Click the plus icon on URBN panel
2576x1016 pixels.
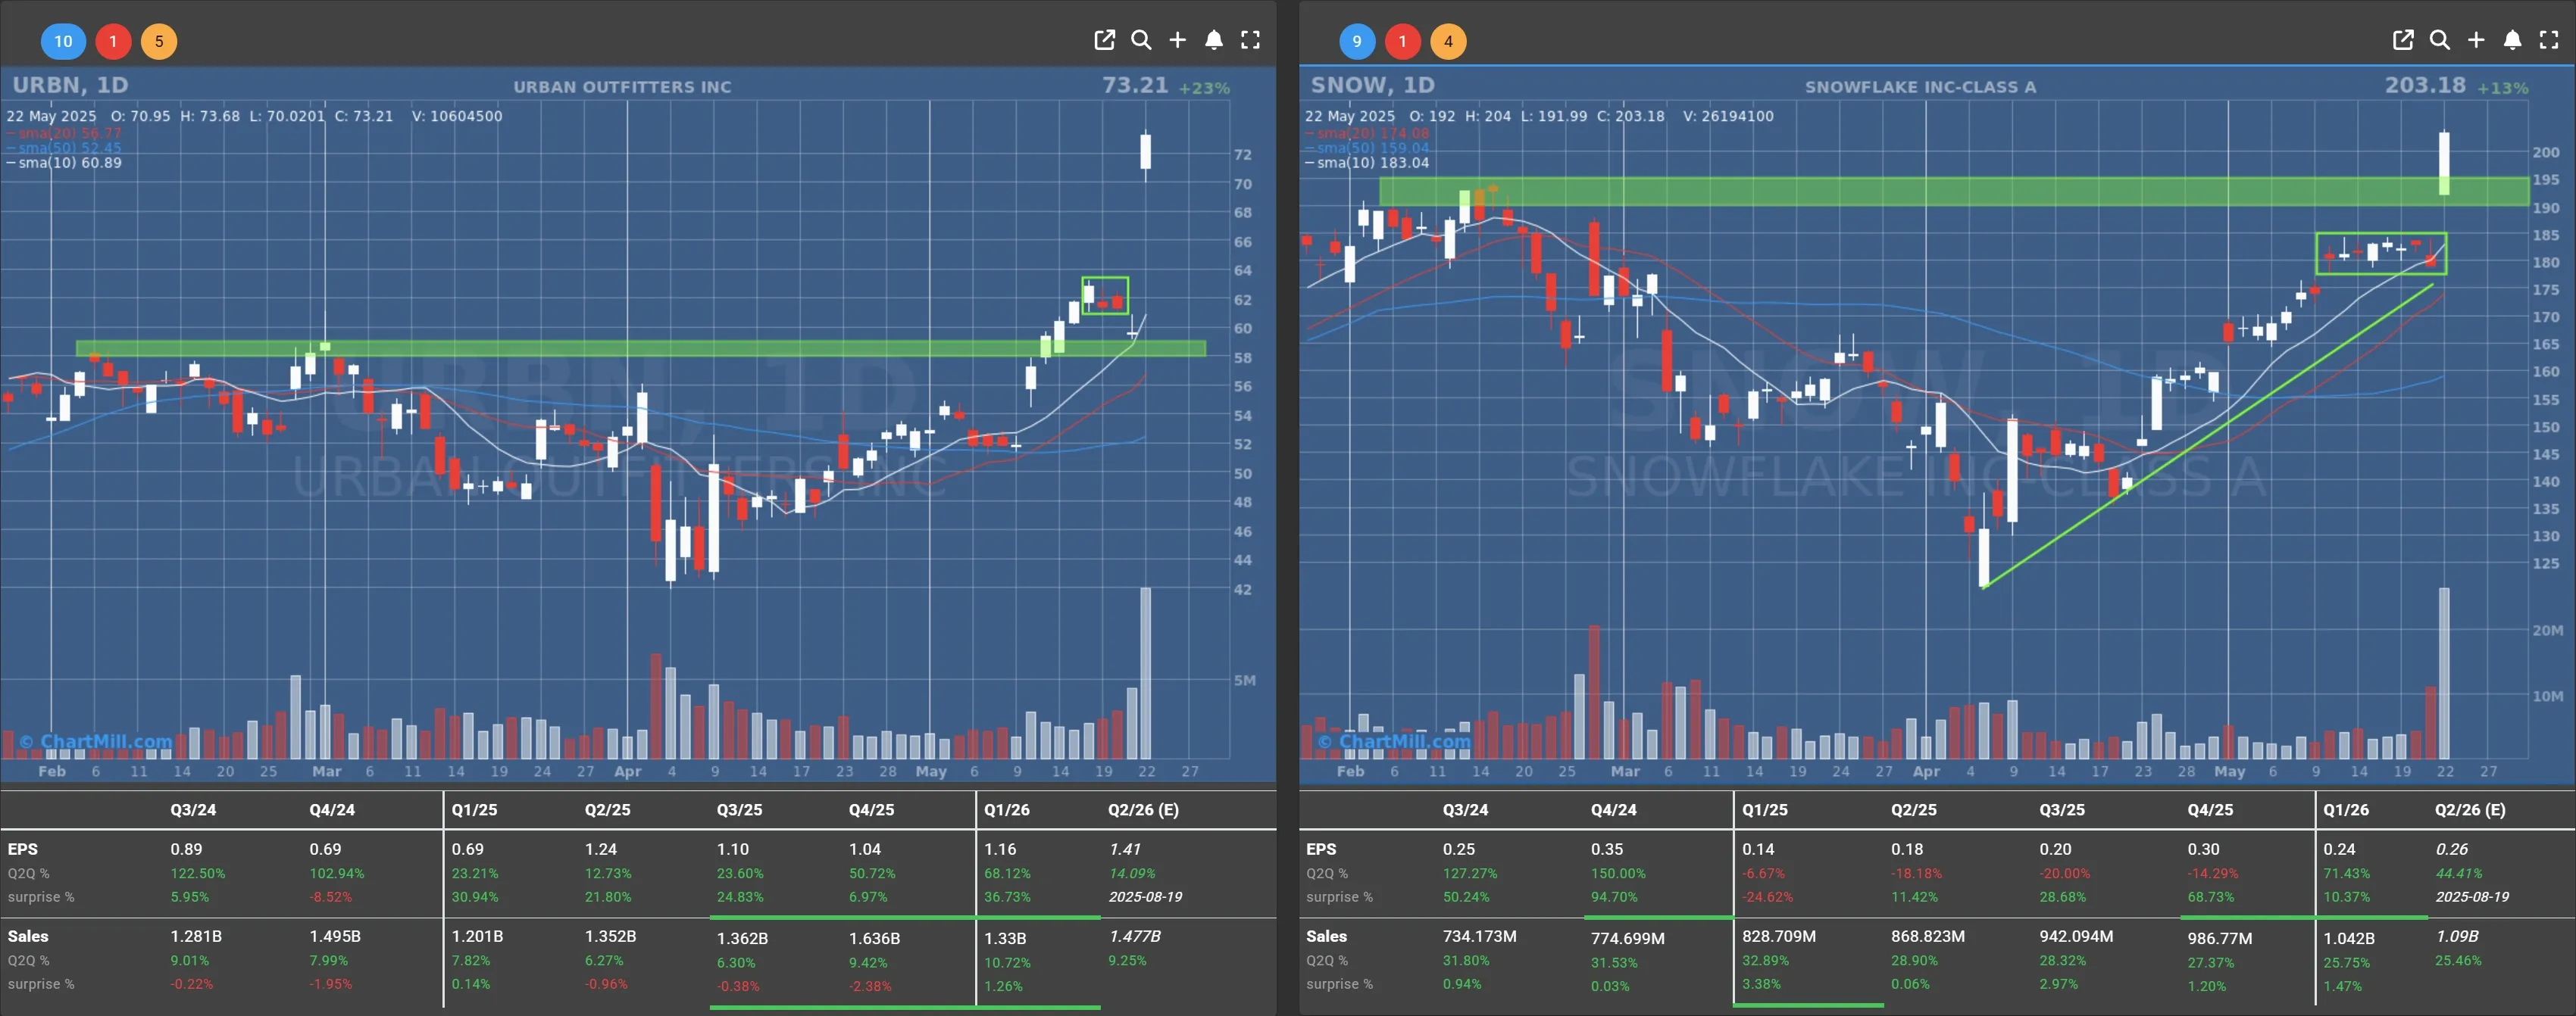(1177, 40)
